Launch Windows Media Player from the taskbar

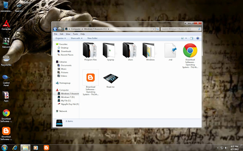[x=36, y=148]
